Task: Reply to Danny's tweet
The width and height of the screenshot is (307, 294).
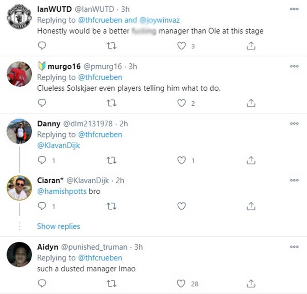Action: 42,160
